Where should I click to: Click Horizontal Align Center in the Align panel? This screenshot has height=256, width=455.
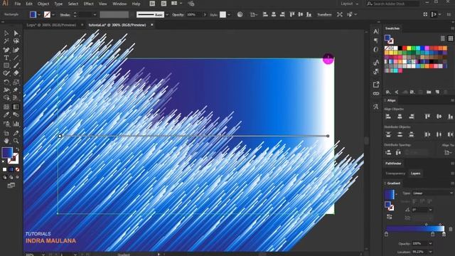pyautogui.click(x=400, y=117)
